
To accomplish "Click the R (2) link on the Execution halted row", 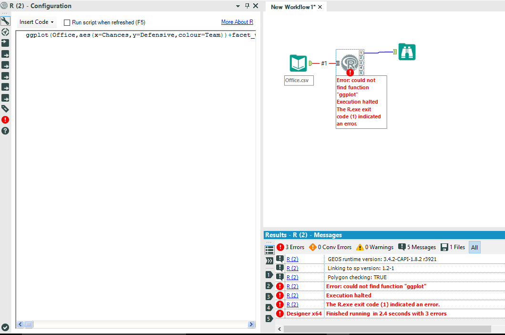I will click(x=292, y=295).
